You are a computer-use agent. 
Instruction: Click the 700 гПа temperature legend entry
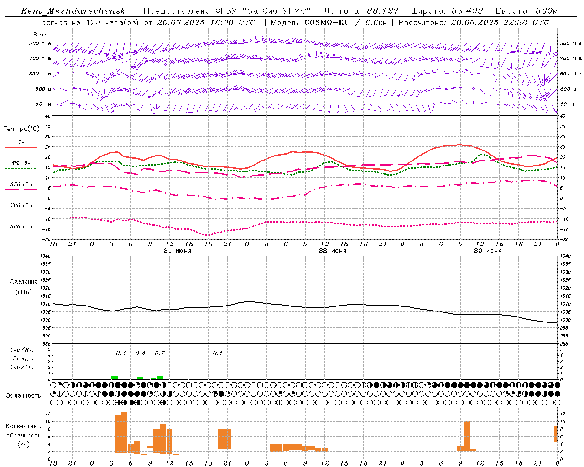tap(21, 206)
